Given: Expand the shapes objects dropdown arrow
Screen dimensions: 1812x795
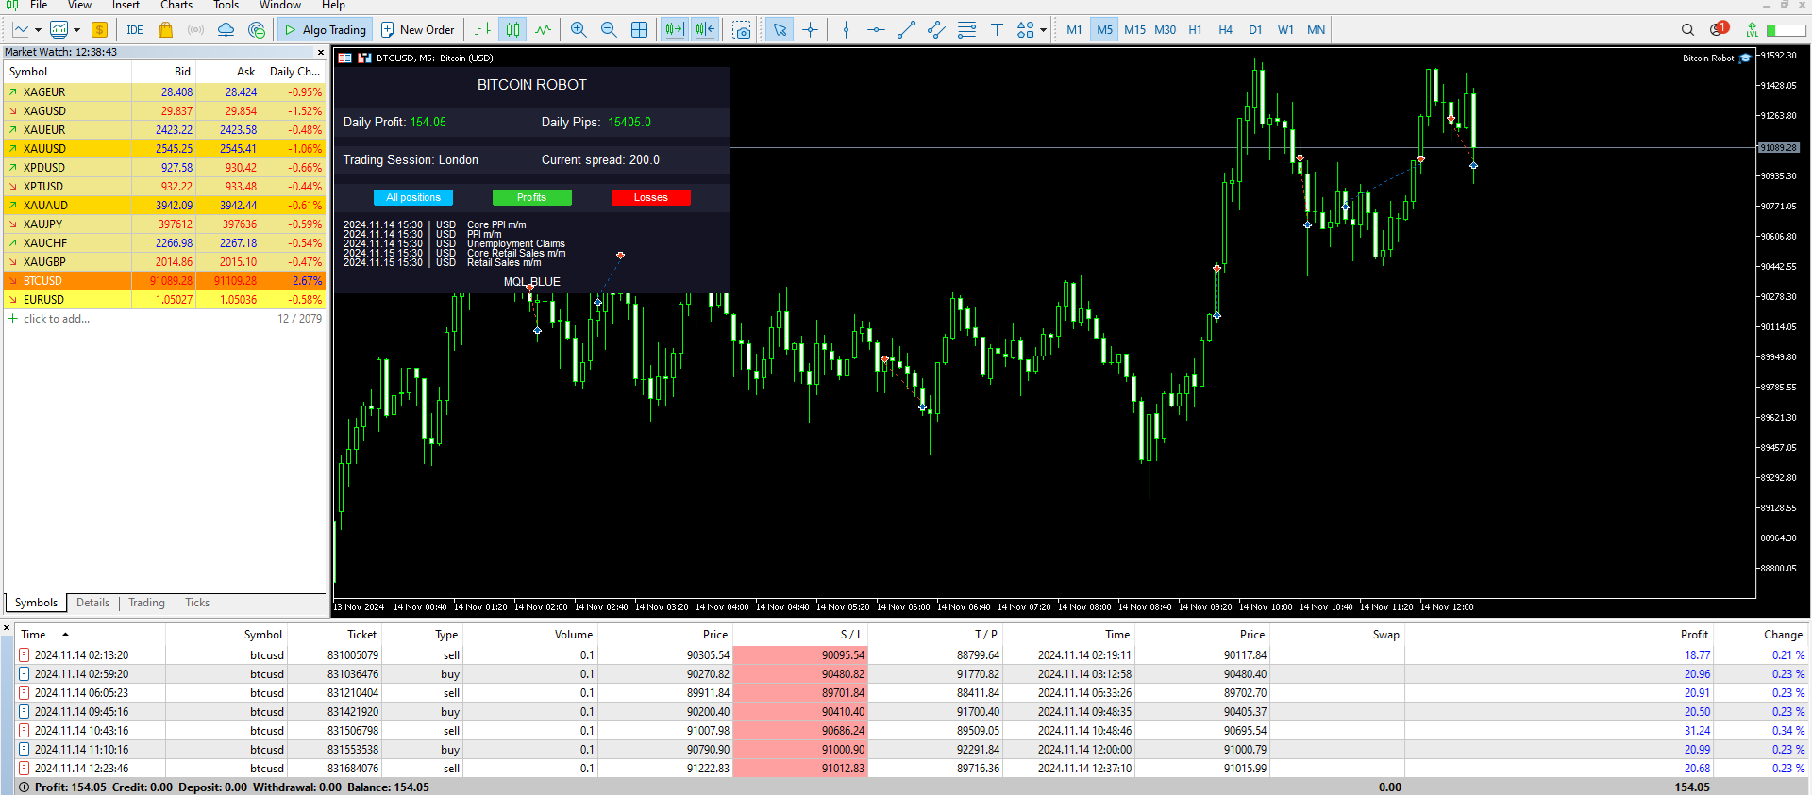Looking at the screenshot, I should [1043, 30].
